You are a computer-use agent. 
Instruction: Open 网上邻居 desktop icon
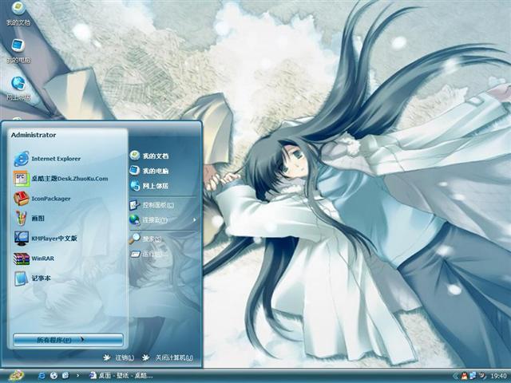coord(18,87)
